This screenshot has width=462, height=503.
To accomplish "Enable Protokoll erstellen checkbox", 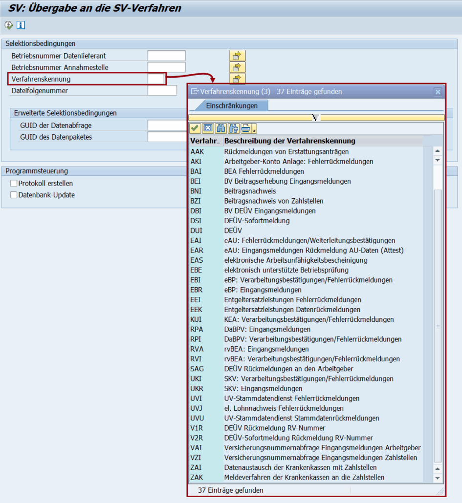I will [14, 184].
